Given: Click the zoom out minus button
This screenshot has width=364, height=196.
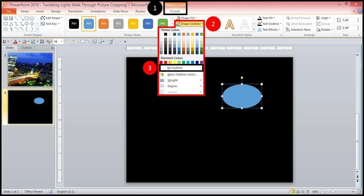Looking at the screenshot, I should tap(322, 191).
